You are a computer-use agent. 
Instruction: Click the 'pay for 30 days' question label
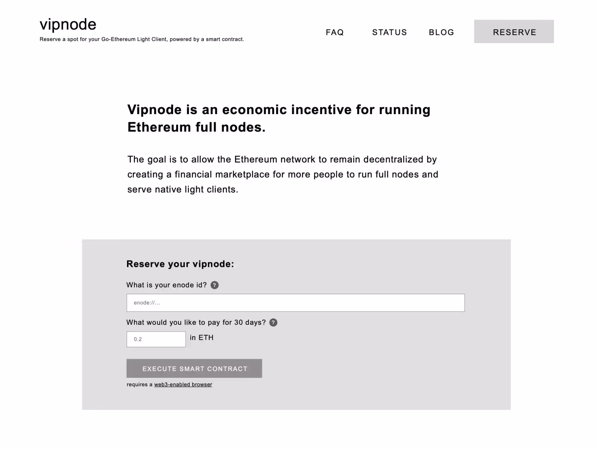point(196,323)
